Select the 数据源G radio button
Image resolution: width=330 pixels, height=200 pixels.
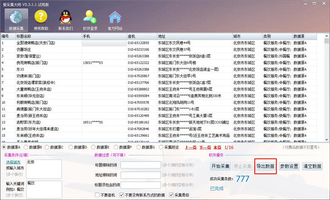point(139,147)
